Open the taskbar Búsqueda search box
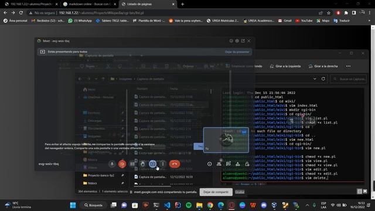 94,205
